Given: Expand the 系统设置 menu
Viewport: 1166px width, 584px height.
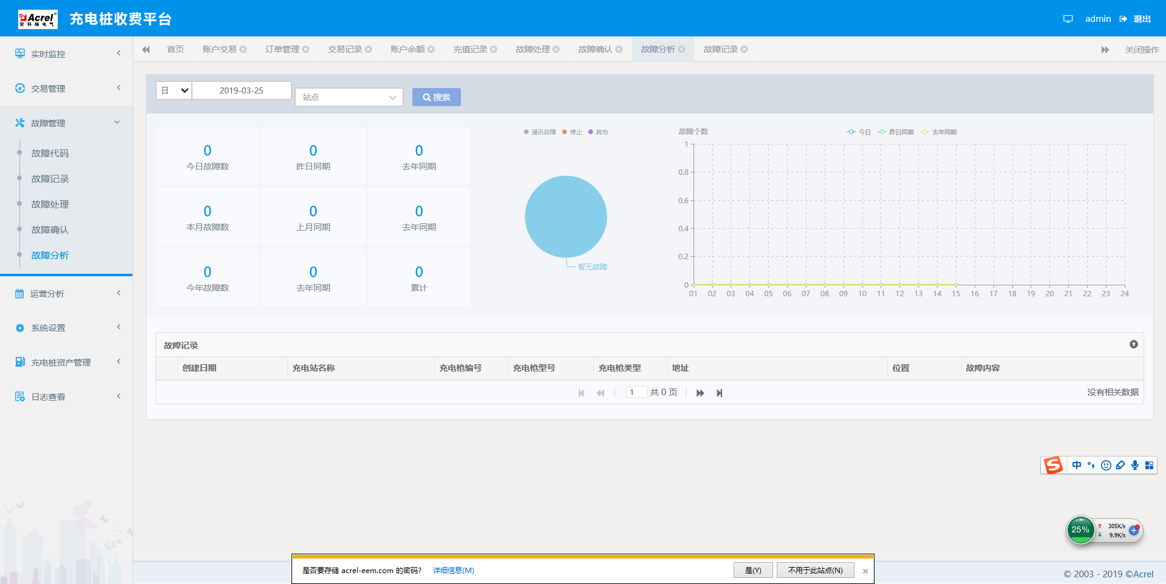Looking at the screenshot, I should (118, 328).
